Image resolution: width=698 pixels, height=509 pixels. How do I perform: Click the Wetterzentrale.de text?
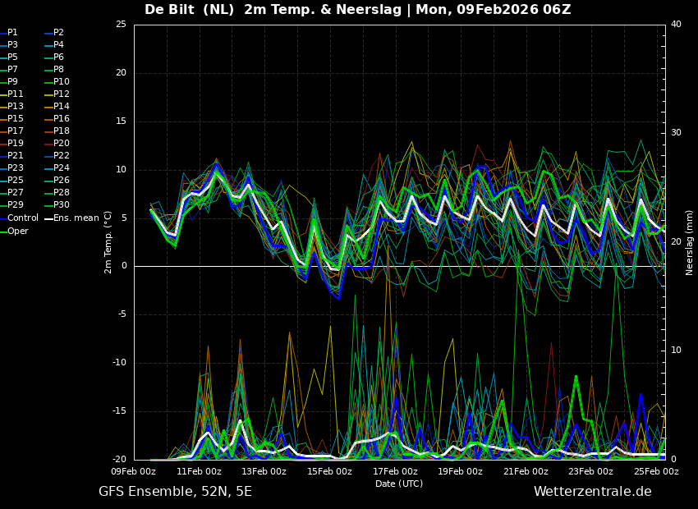pos(592,492)
